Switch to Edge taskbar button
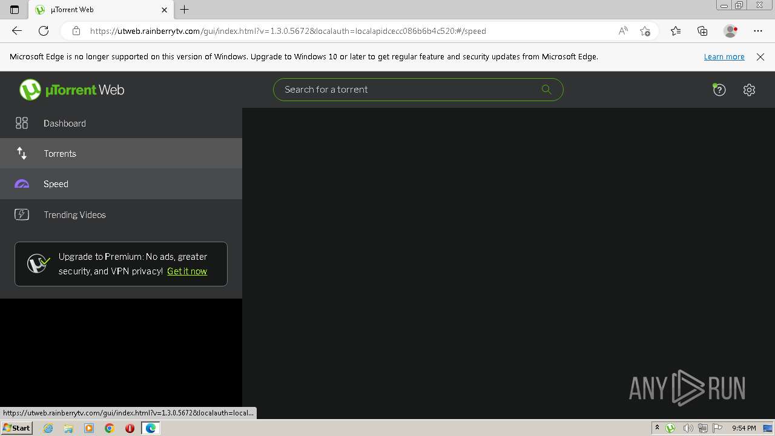 click(150, 428)
